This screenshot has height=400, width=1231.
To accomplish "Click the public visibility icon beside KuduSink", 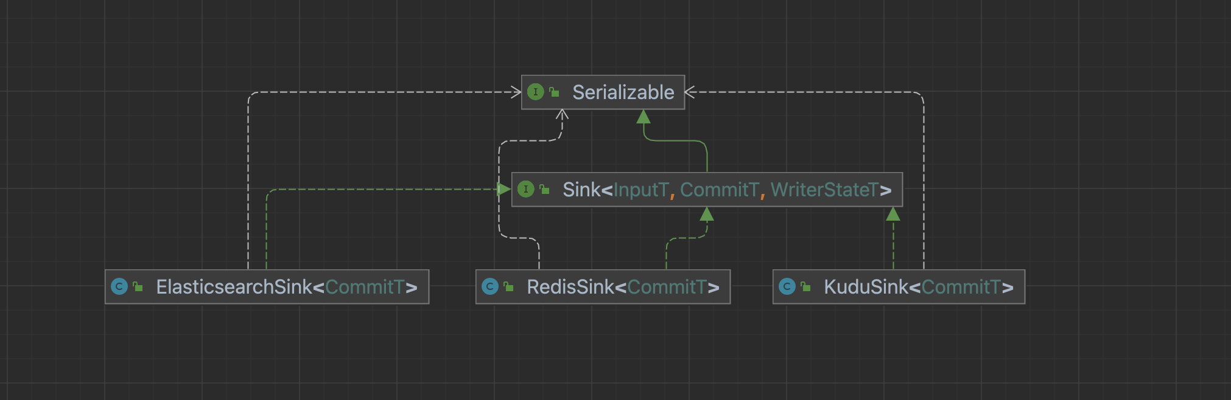I will coord(805,287).
